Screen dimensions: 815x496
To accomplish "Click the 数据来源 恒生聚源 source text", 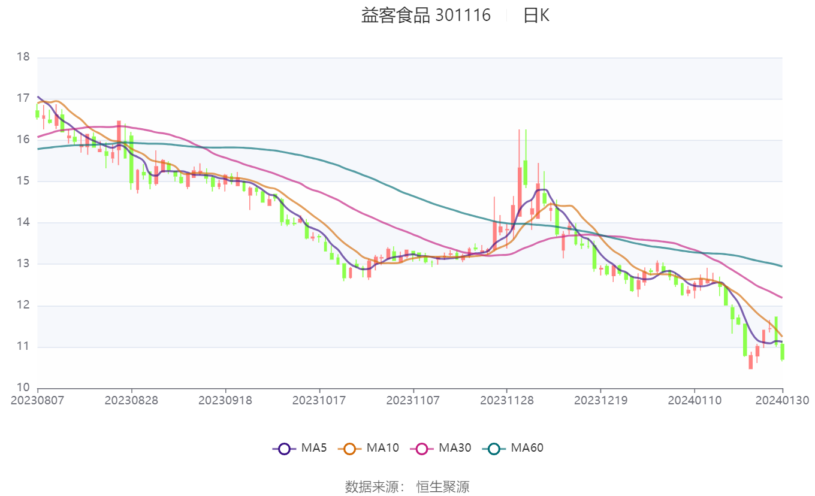I will [x=407, y=486].
